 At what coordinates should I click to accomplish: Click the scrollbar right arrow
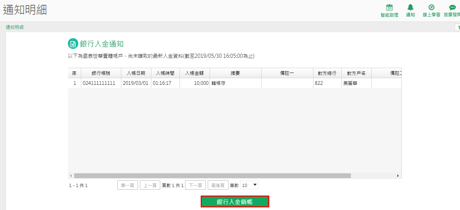tap(398, 176)
